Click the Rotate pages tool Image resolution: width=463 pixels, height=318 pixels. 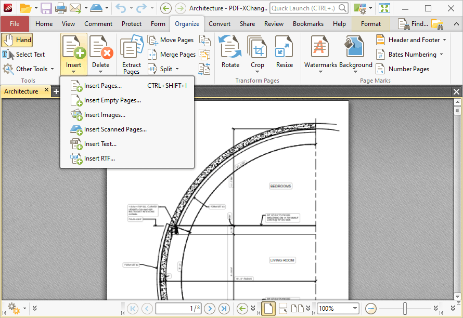click(230, 52)
